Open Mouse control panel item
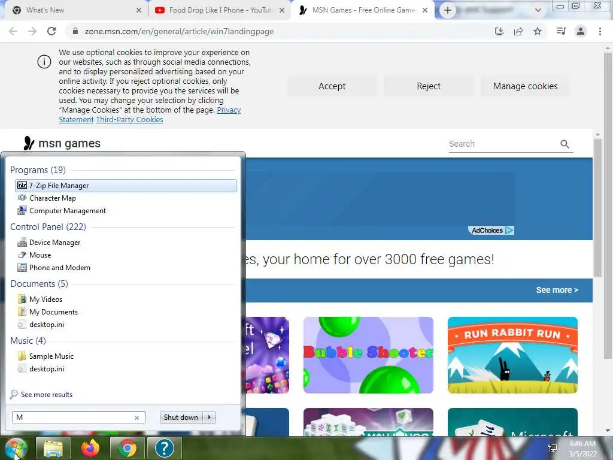 pyautogui.click(x=126, y=255)
